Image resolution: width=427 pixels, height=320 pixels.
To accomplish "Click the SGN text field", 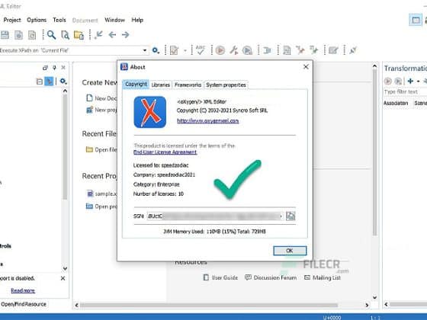I will click(x=215, y=216).
